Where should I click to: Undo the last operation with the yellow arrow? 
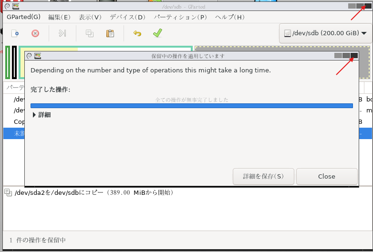click(137, 33)
